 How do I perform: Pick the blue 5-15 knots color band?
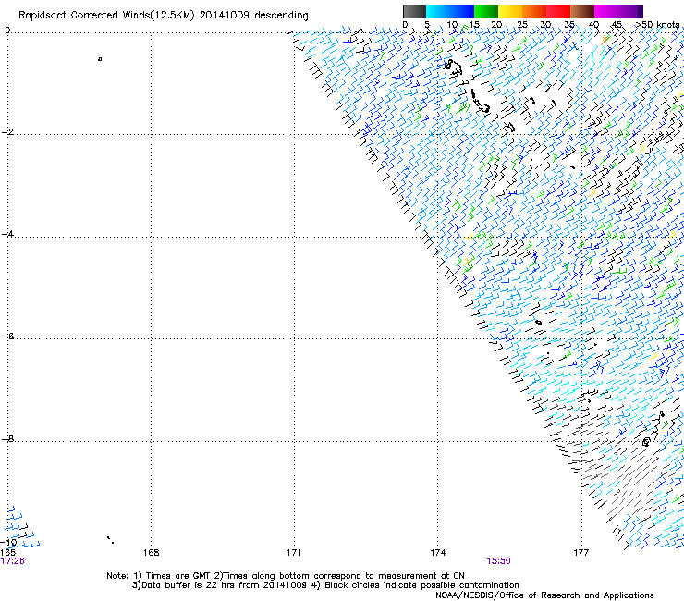click(450, 11)
